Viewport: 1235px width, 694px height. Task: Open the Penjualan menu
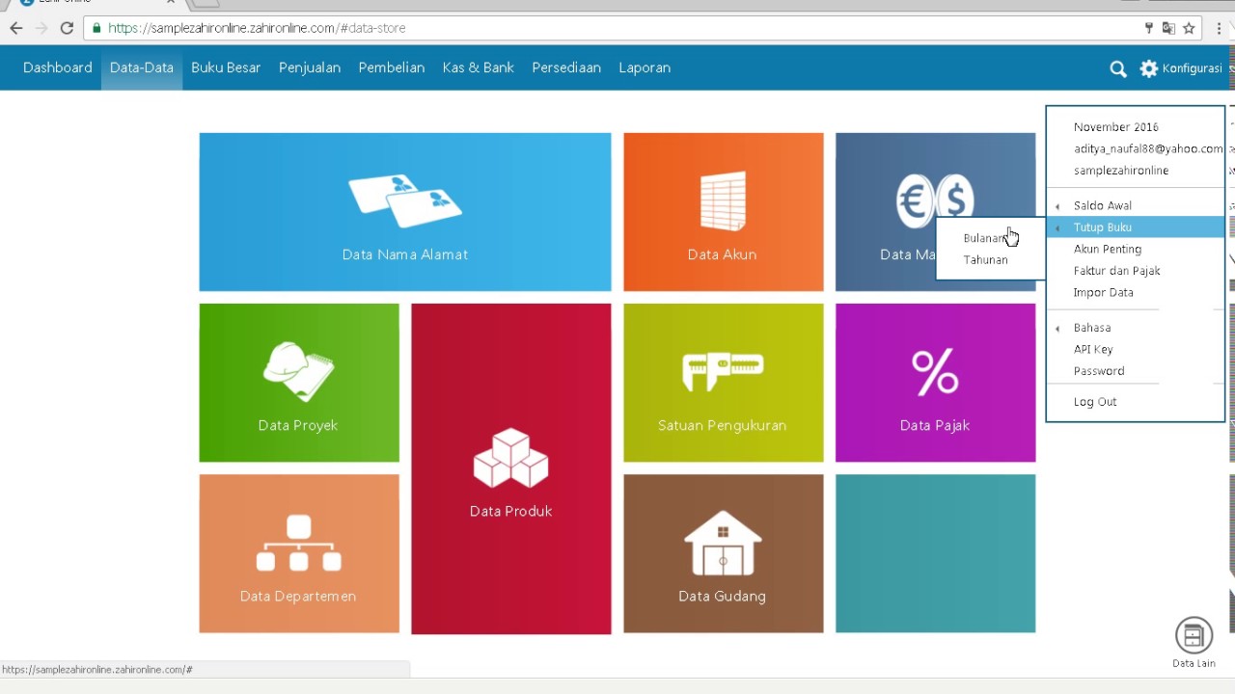(x=310, y=67)
